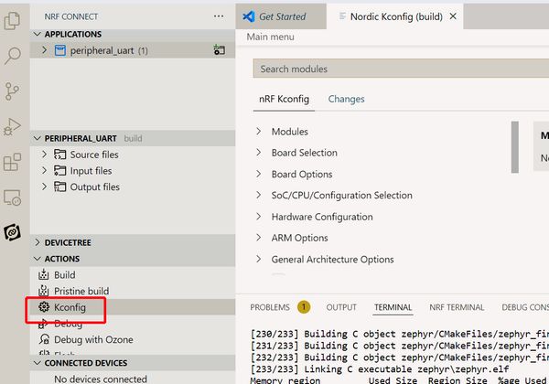Click add build configuration icon for peripheral_uart
Screen dimensions: 549x384
click(x=220, y=50)
